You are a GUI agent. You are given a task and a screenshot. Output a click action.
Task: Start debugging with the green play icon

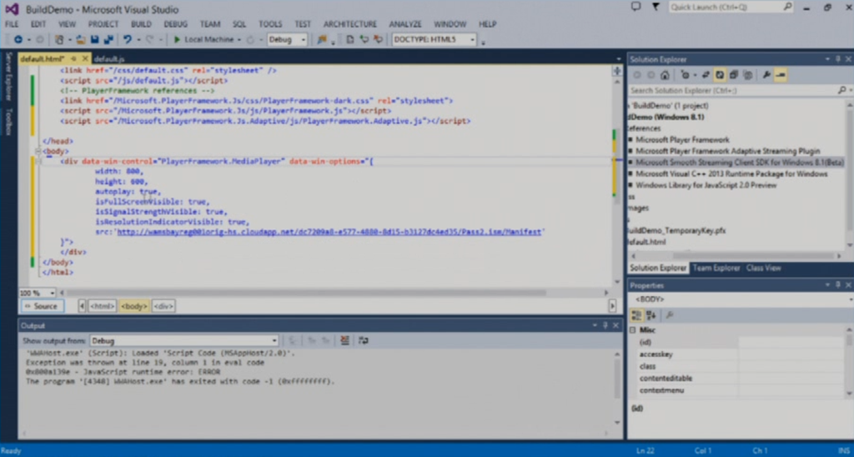click(x=177, y=40)
